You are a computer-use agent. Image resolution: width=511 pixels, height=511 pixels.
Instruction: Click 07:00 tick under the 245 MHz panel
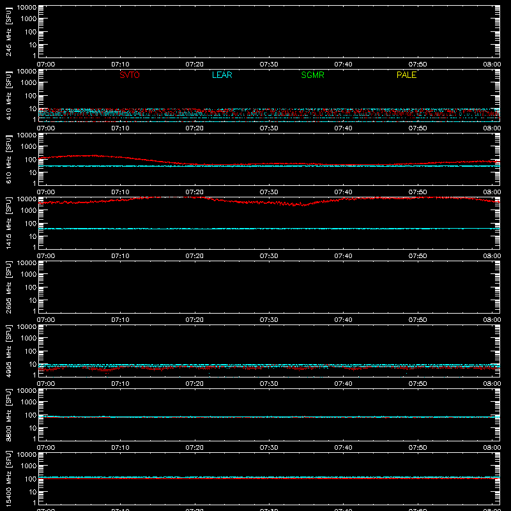46,65
